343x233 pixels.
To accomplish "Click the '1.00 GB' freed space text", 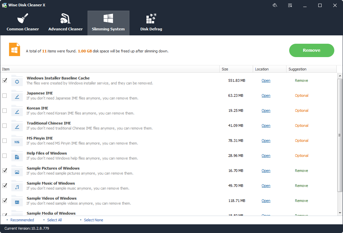I will click(x=85, y=51).
